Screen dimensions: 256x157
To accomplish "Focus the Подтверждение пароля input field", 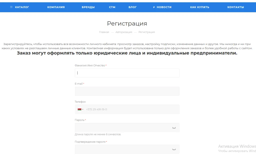I will [x=122, y=149].
